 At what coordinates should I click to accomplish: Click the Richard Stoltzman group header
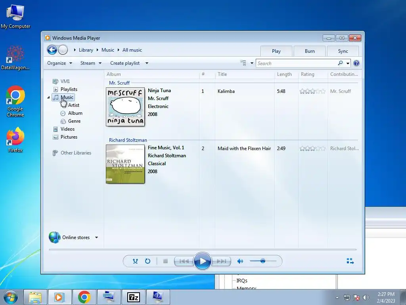128,140
